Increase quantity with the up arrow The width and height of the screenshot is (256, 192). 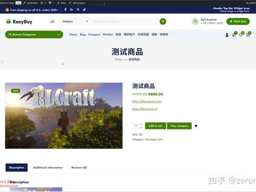(141, 124)
